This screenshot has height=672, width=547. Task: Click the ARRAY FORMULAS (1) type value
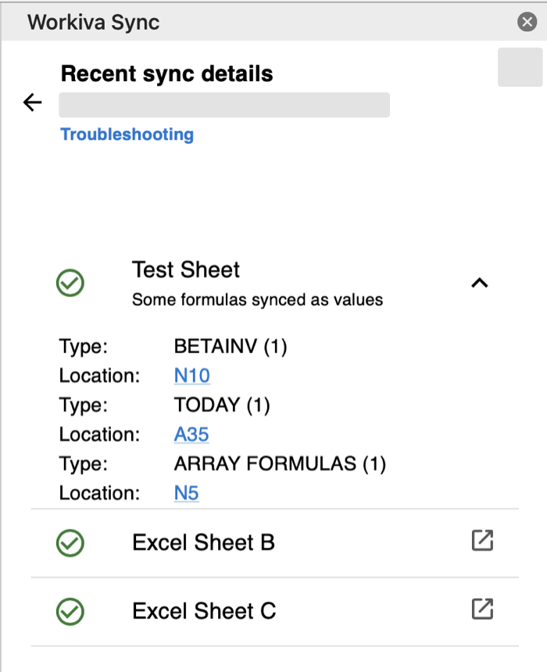pos(280,463)
